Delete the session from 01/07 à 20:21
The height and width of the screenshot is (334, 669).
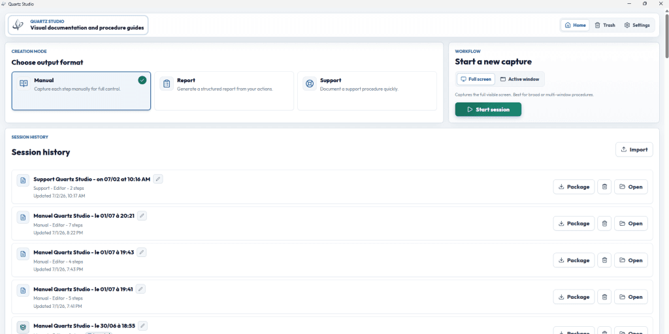pos(604,223)
